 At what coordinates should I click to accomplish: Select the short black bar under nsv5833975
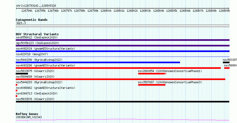point(22,74)
